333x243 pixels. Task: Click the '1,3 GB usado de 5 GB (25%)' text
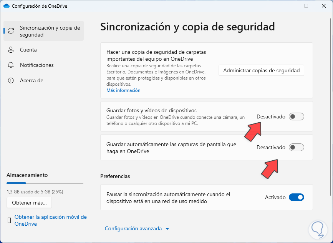coord(35,192)
